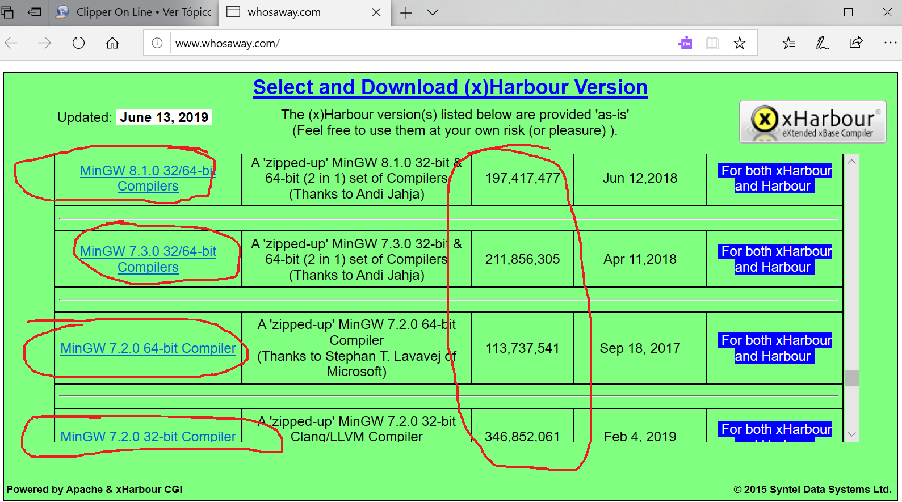Open MinGW 8.1.0 32/64-bit Compilers link

click(x=148, y=178)
